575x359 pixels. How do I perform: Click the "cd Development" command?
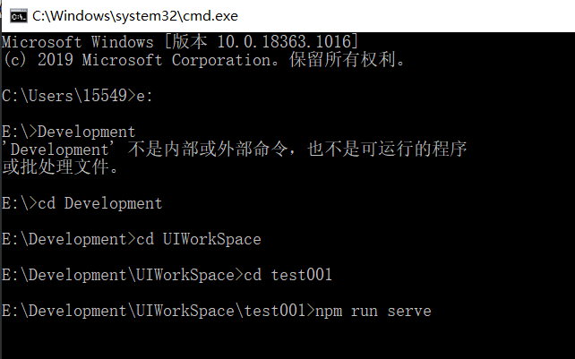tap(99, 203)
